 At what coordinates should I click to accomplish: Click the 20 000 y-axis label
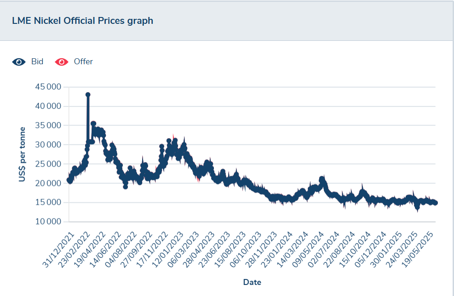[48, 183]
